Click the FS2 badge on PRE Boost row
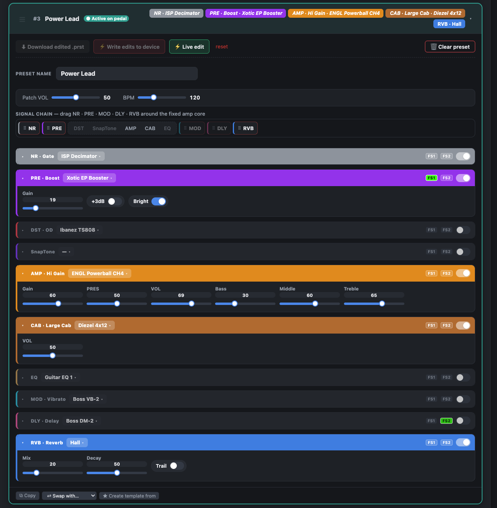Screen dimensions: 497x508 point(446,178)
